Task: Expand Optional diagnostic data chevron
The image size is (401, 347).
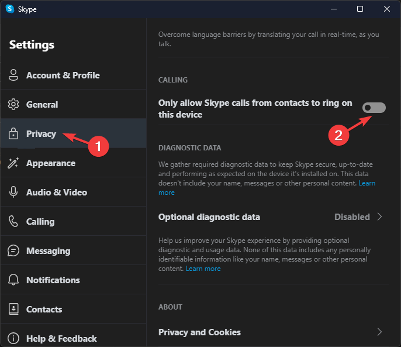Action: (x=380, y=217)
